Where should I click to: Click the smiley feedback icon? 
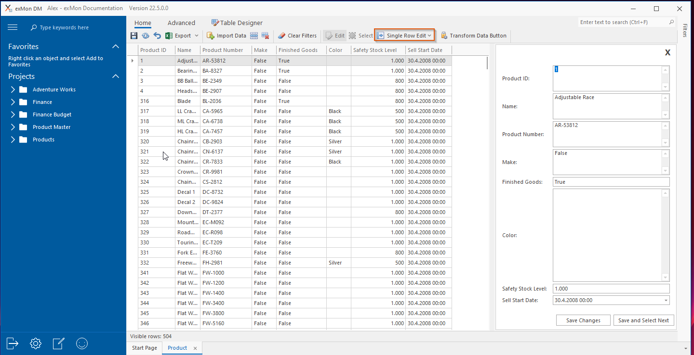coord(82,343)
